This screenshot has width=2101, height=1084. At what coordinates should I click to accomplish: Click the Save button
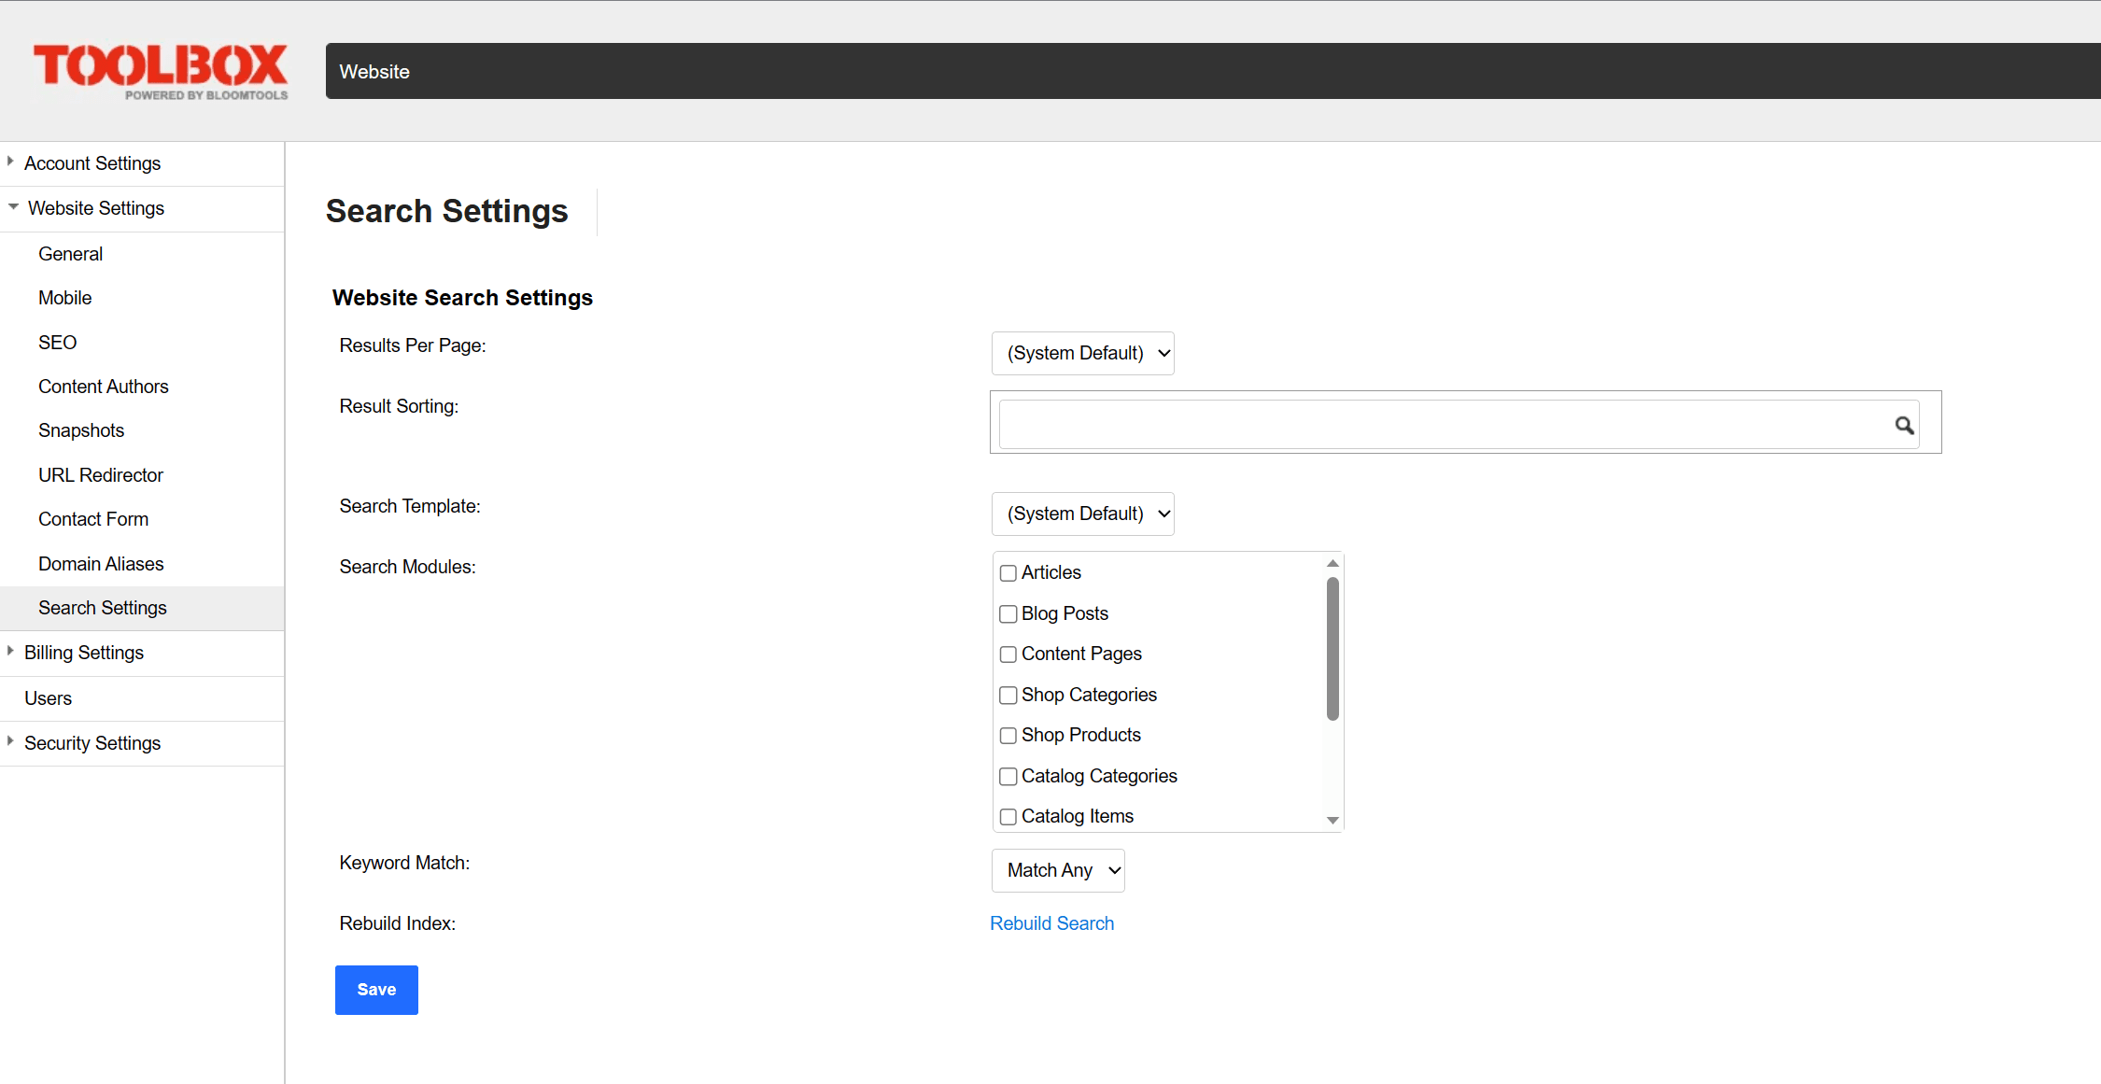(x=376, y=990)
